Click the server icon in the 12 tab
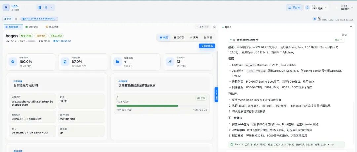357x152 pixels. pyautogui.click(x=40, y=8)
